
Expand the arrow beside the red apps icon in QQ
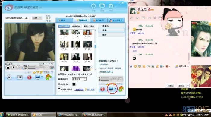click(x=169, y=66)
